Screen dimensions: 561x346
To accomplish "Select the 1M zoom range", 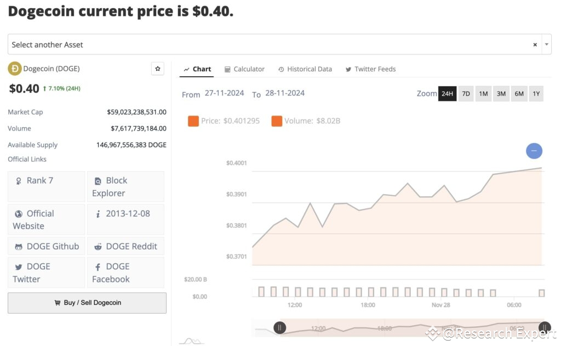I will (483, 94).
